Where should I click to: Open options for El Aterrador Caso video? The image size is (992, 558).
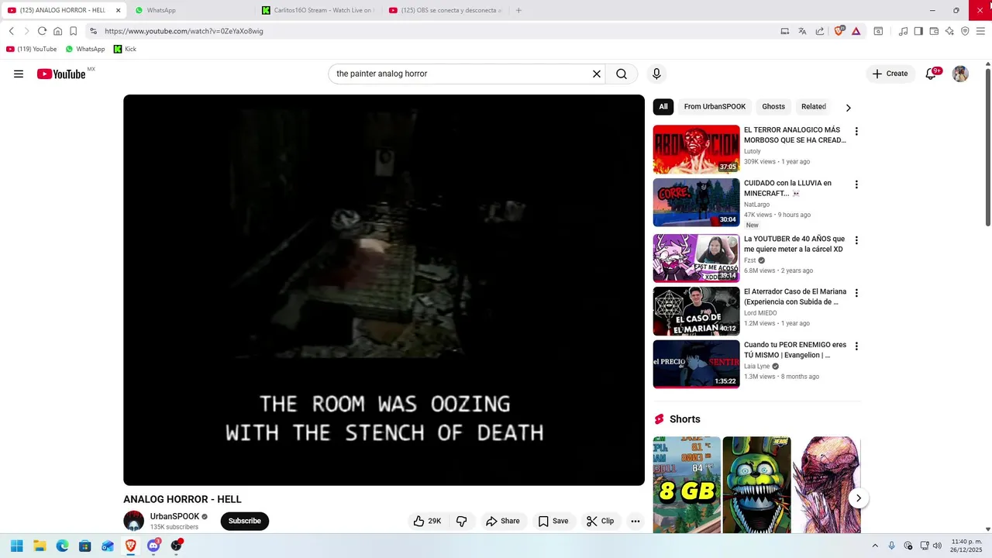tap(856, 293)
